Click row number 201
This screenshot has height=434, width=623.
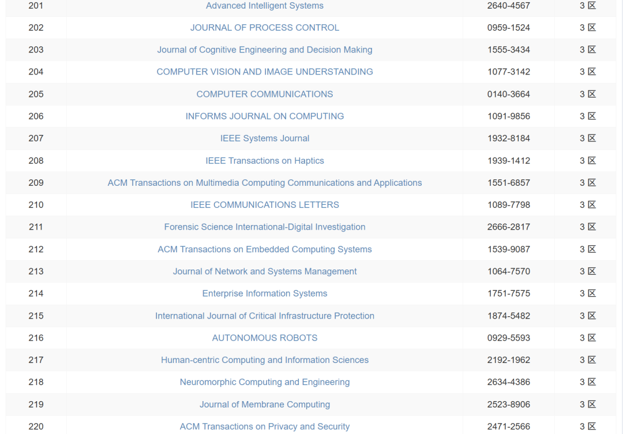36,6
